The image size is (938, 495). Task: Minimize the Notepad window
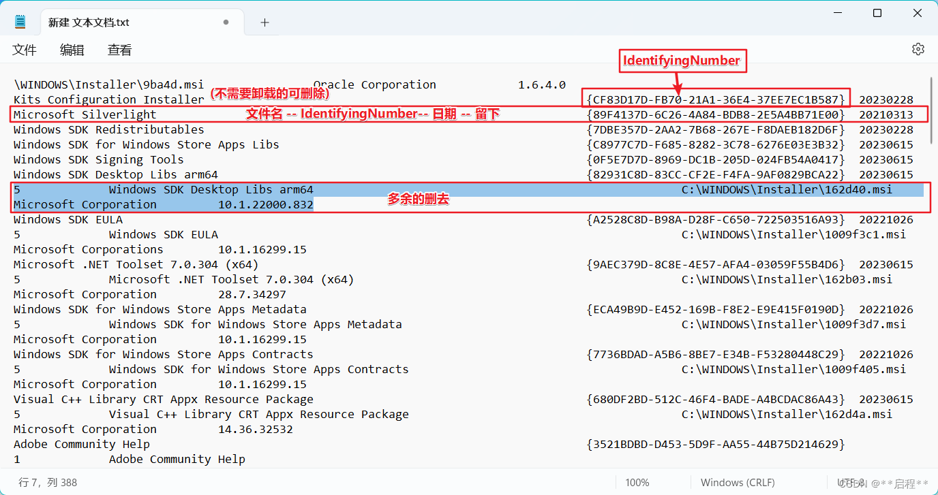[836, 13]
